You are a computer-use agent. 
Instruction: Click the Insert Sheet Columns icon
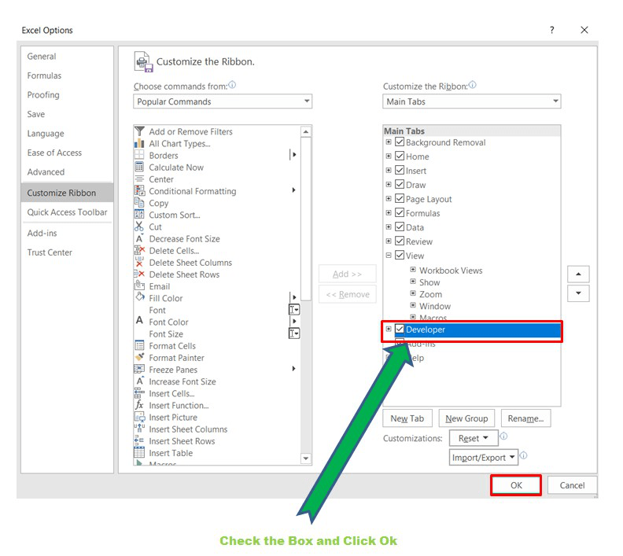pos(139,429)
